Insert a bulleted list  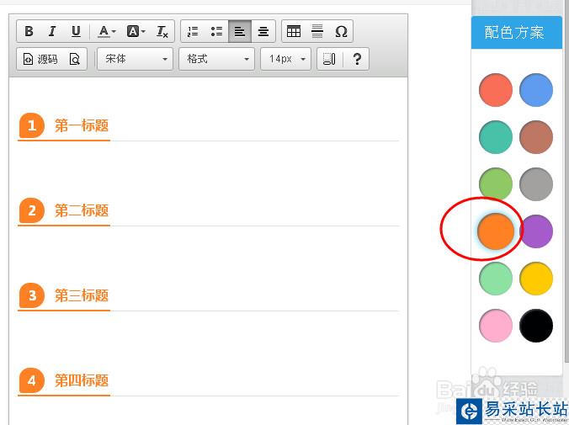pyautogui.click(x=216, y=32)
